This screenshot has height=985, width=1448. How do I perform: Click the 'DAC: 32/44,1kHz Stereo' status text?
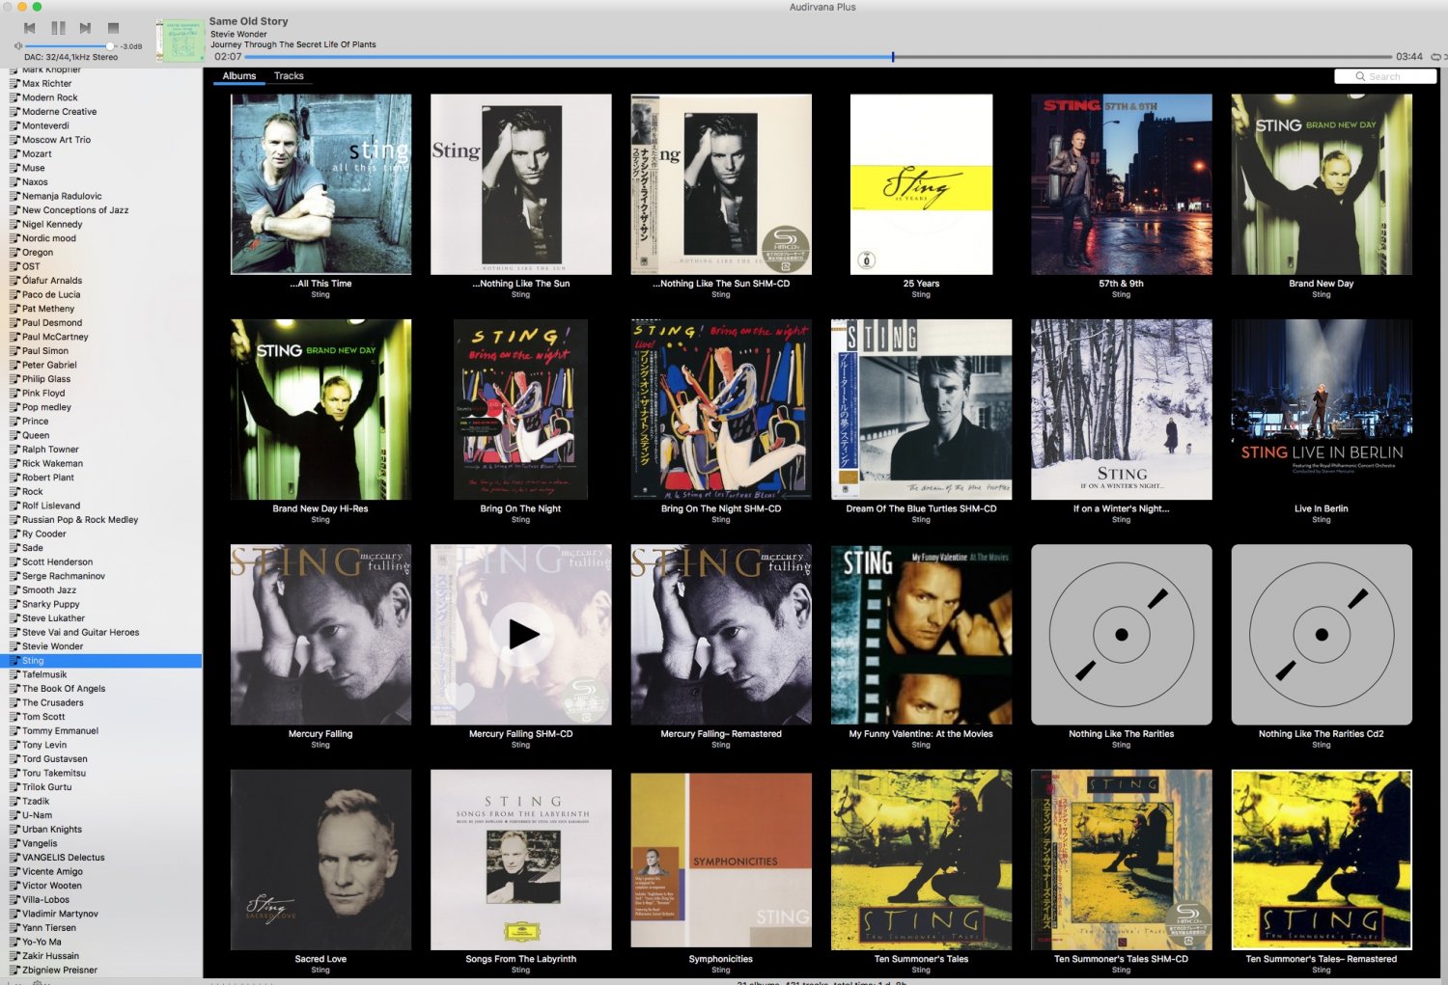70,57
